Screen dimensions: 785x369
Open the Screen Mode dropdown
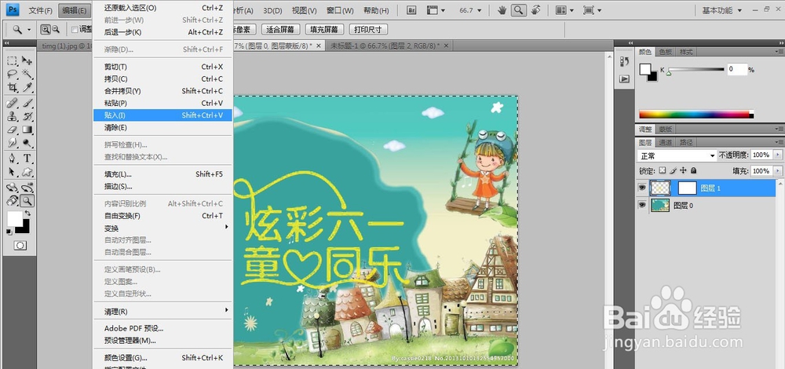pos(592,10)
